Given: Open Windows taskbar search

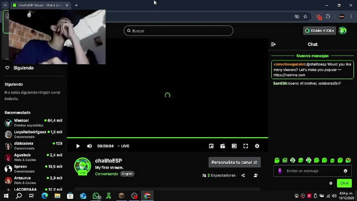Looking at the screenshot, I should tap(19, 196).
